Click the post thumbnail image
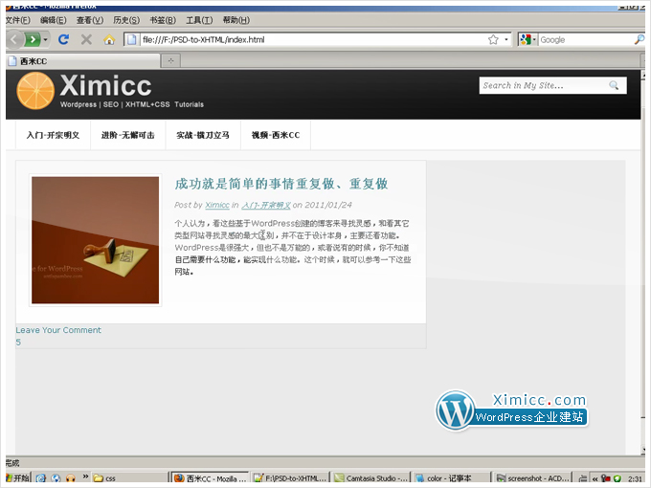The width and height of the screenshot is (651, 488). [x=95, y=240]
